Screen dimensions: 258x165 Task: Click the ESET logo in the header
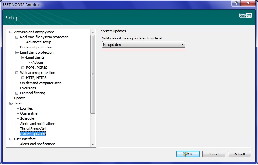245,15
